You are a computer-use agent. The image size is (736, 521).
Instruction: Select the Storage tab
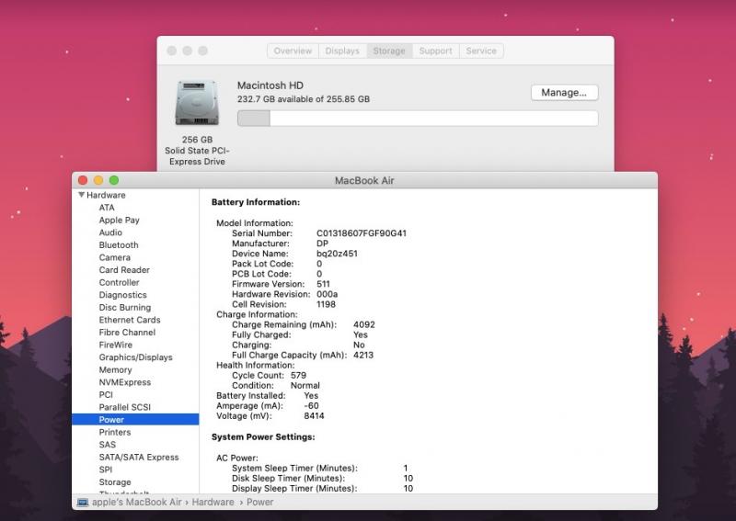coord(389,51)
